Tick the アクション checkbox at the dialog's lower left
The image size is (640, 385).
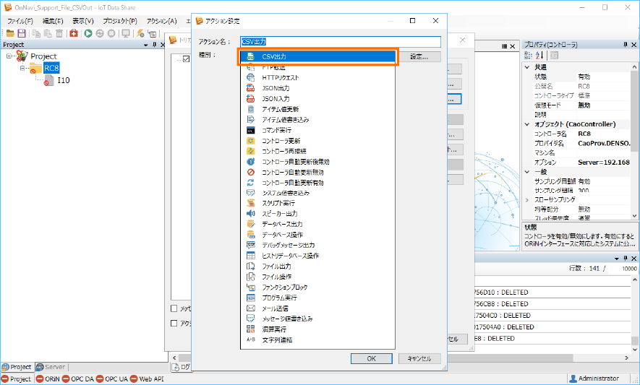pos(174,324)
